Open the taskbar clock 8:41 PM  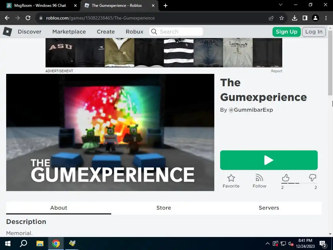click(x=305, y=243)
